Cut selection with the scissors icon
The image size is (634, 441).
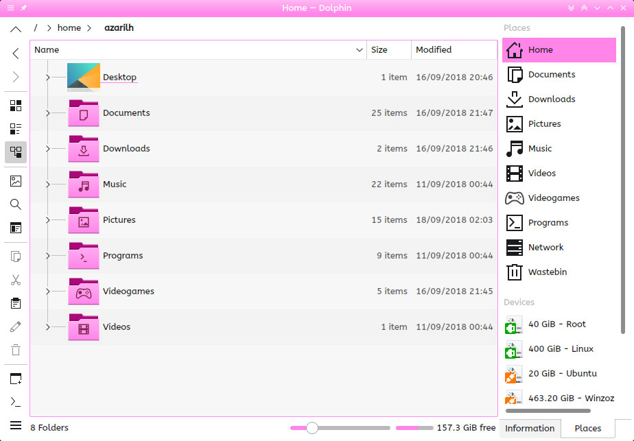pyautogui.click(x=16, y=280)
